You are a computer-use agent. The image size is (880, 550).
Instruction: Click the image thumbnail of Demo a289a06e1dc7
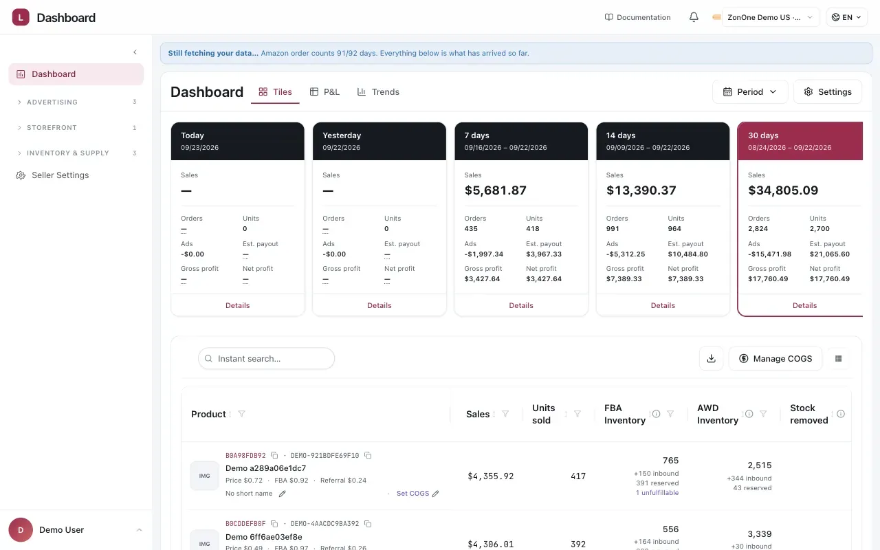204,476
